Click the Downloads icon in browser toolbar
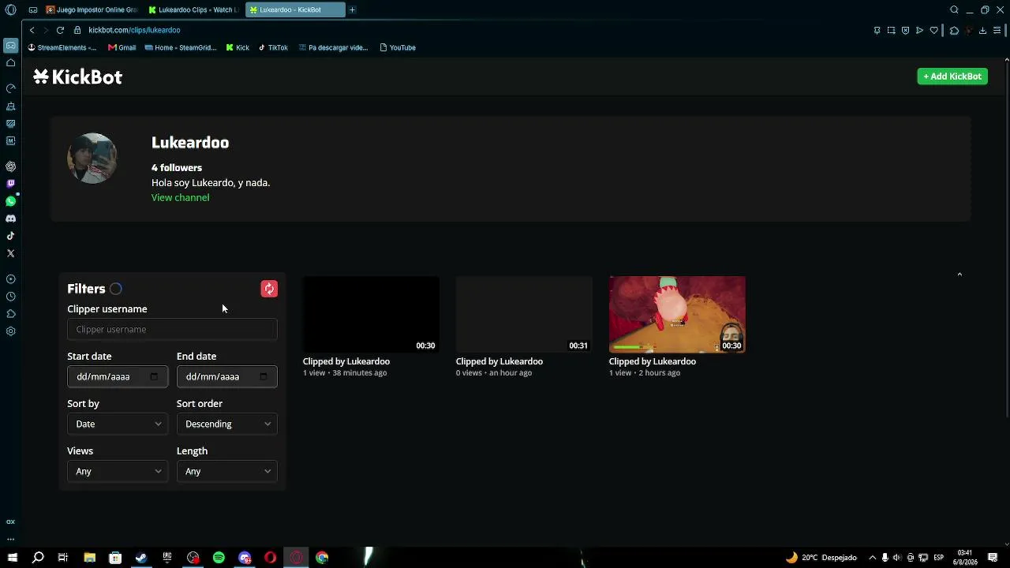 [x=982, y=30]
